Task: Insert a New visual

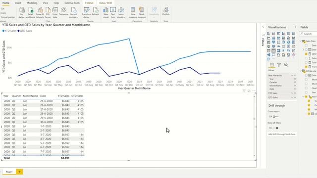Action: [106, 12]
